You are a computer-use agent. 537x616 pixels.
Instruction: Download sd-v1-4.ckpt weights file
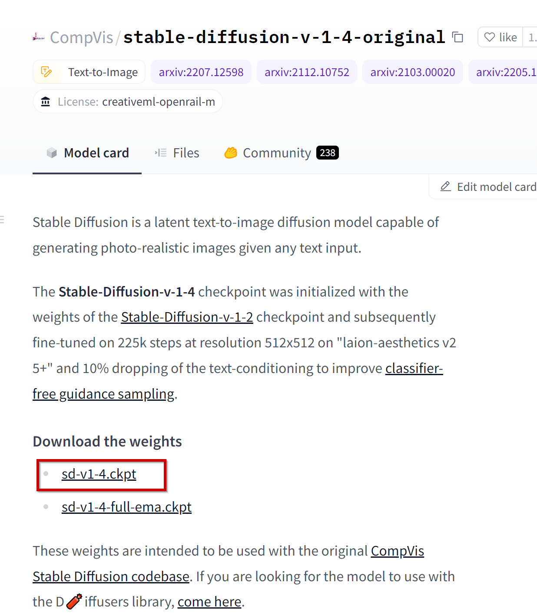[99, 474]
